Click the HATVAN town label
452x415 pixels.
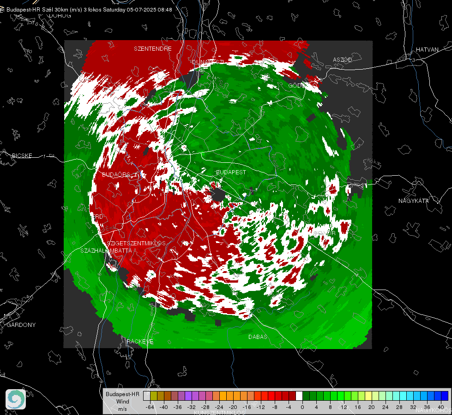pos(427,49)
